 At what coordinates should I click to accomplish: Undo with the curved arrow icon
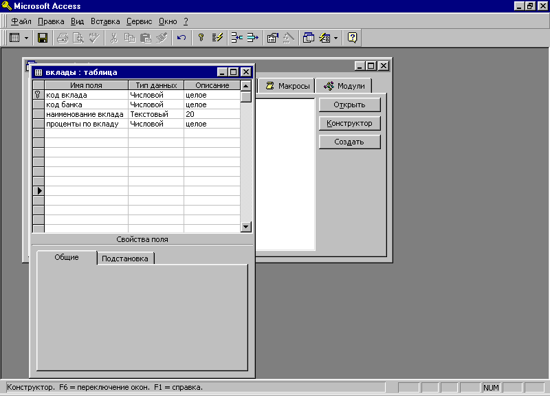181,38
